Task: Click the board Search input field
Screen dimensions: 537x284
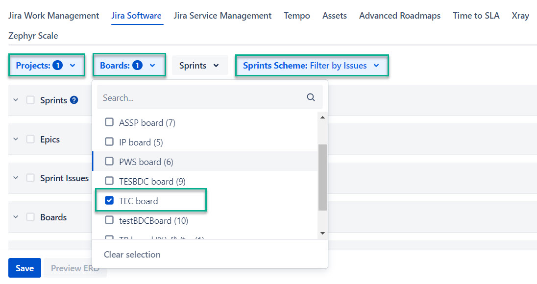Action: [x=201, y=97]
